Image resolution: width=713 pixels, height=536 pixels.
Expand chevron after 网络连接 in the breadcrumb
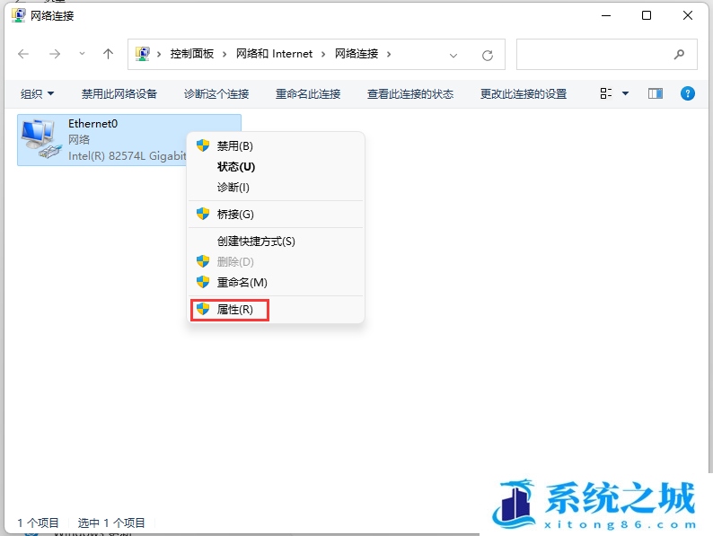coord(389,54)
